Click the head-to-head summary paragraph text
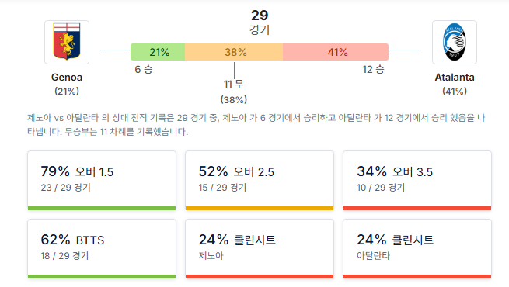509x287 pixels. pos(256,125)
